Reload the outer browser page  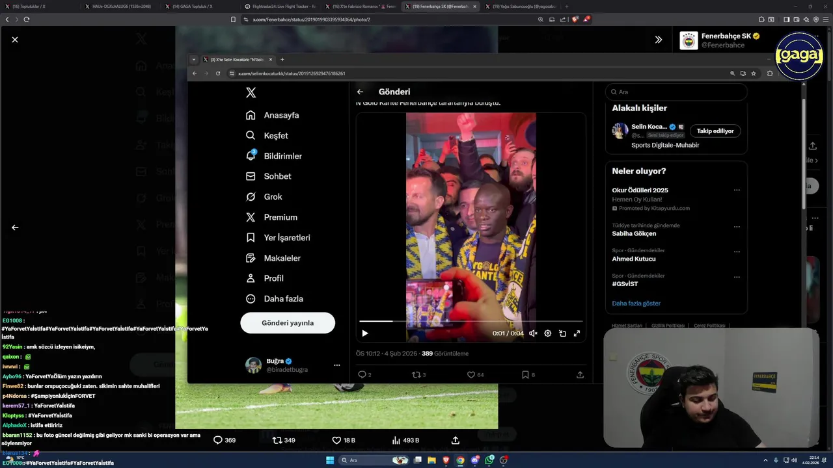[x=27, y=19]
